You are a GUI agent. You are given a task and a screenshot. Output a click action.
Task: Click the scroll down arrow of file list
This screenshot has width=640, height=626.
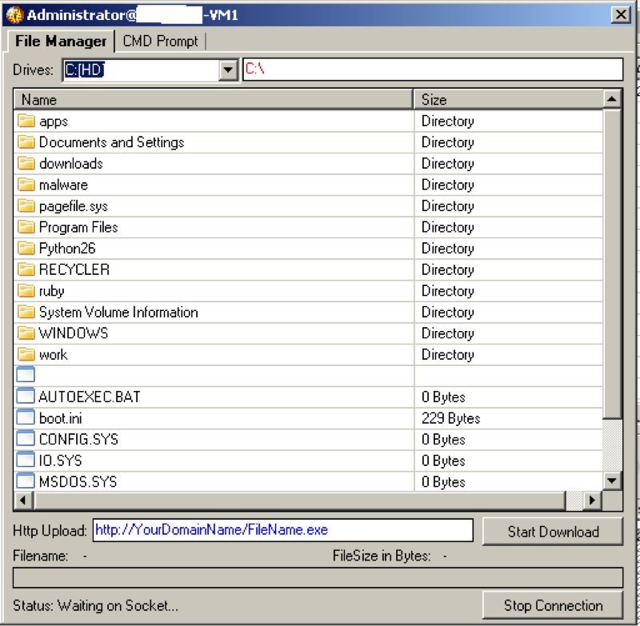click(612, 480)
